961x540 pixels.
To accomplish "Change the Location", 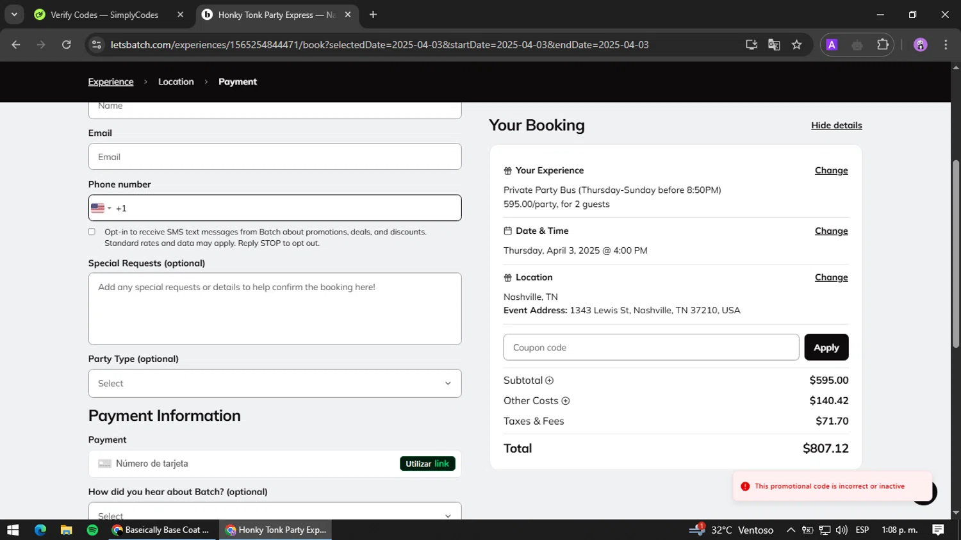I will (831, 277).
